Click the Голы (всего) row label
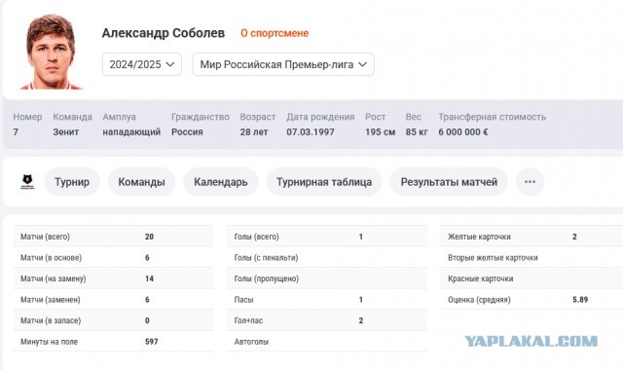The width and height of the screenshot is (623, 370). coord(257,237)
